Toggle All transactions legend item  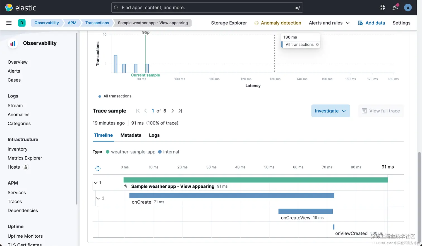click(115, 96)
